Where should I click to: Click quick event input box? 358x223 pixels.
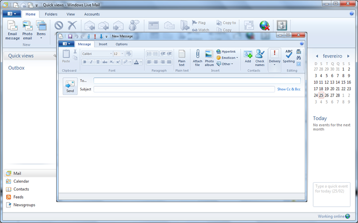pos(332,195)
